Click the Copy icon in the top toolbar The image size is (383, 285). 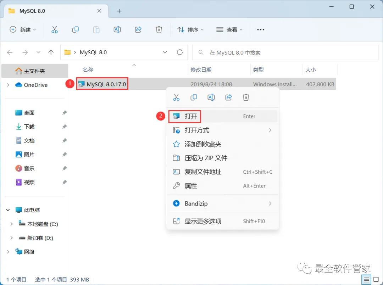[x=76, y=29]
